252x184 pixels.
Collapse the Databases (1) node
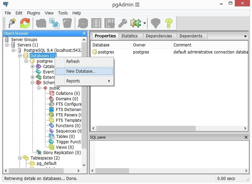19,56
